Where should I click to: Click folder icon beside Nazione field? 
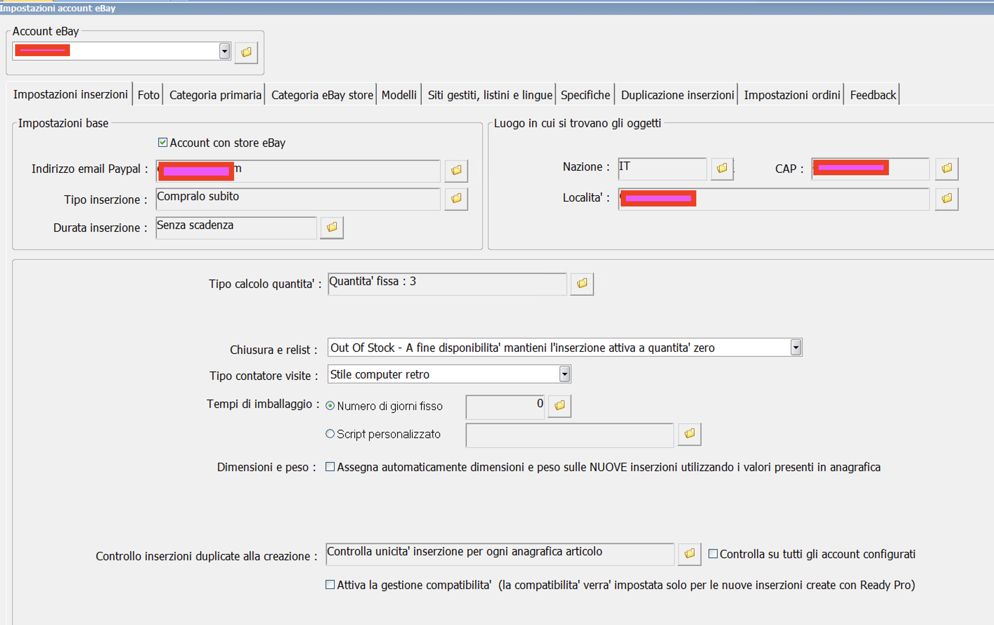[722, 169]
